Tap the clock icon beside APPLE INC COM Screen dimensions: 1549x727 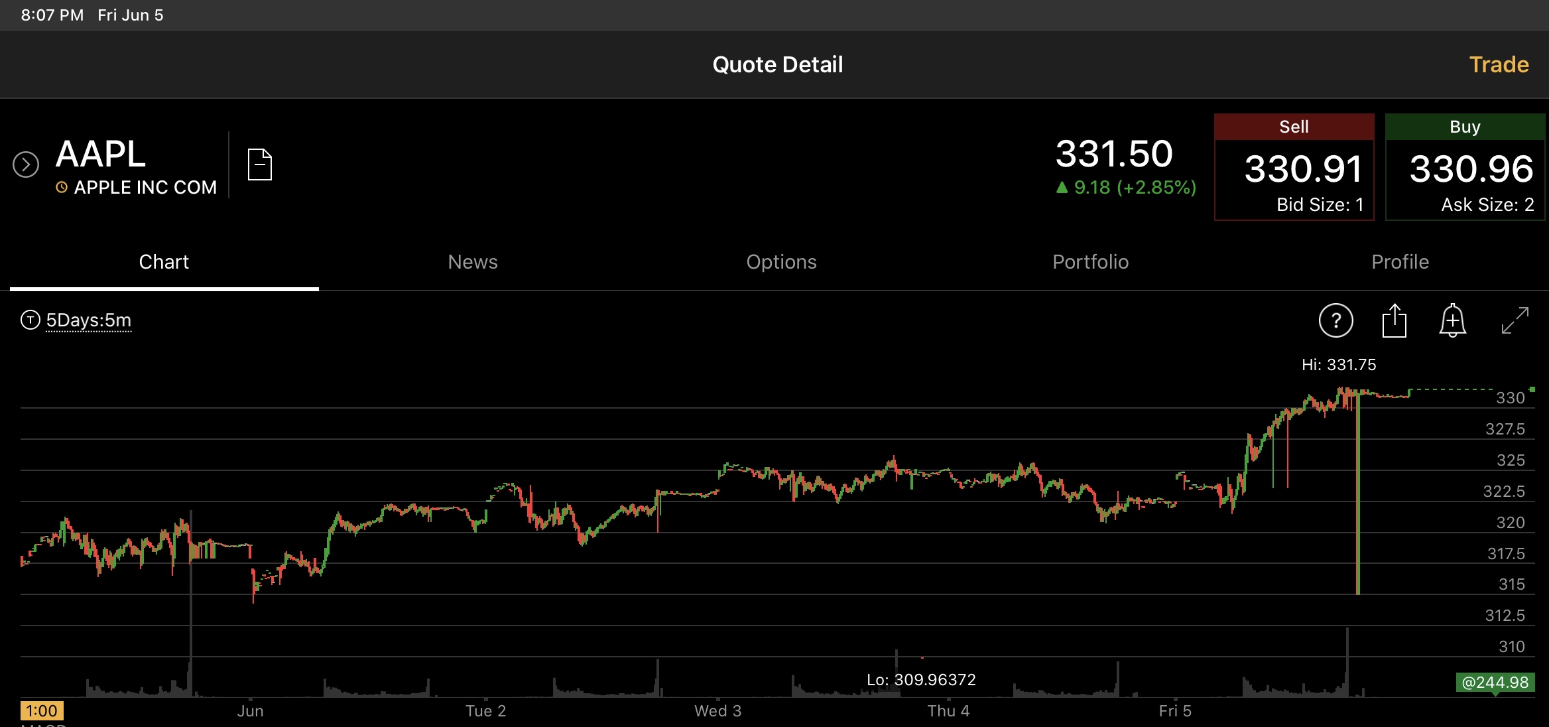[x=62, y=188]
